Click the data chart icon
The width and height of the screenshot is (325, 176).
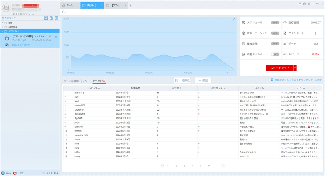click(285, 44)
